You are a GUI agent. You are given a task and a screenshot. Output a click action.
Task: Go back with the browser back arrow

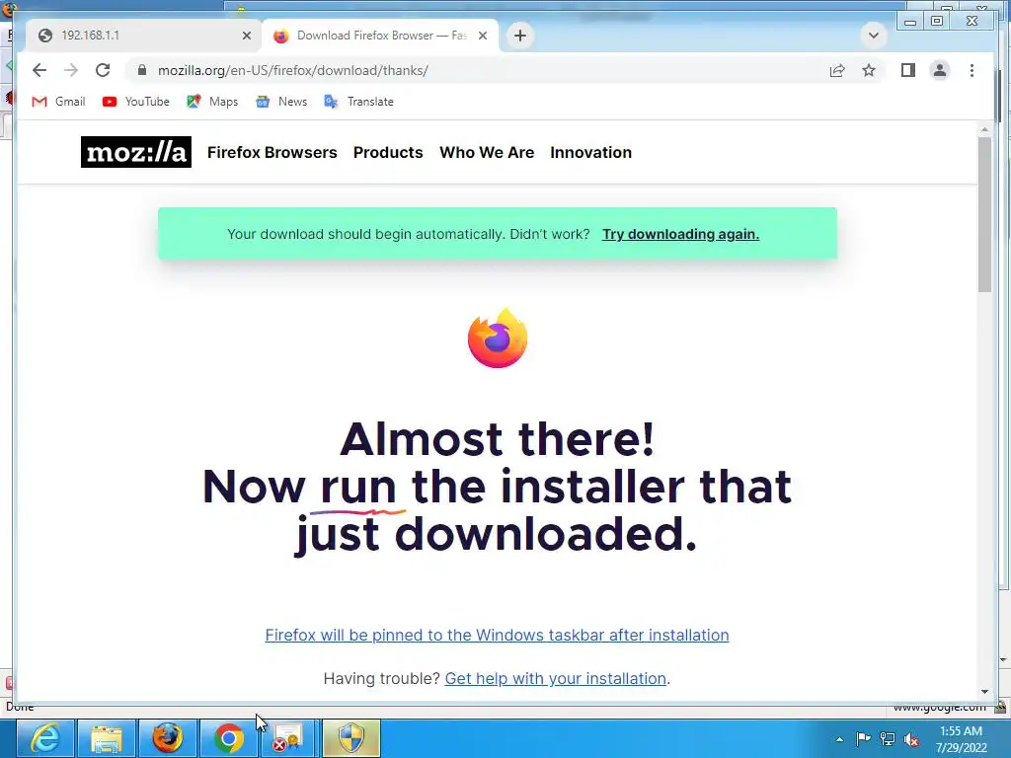(x=39, y=70)
